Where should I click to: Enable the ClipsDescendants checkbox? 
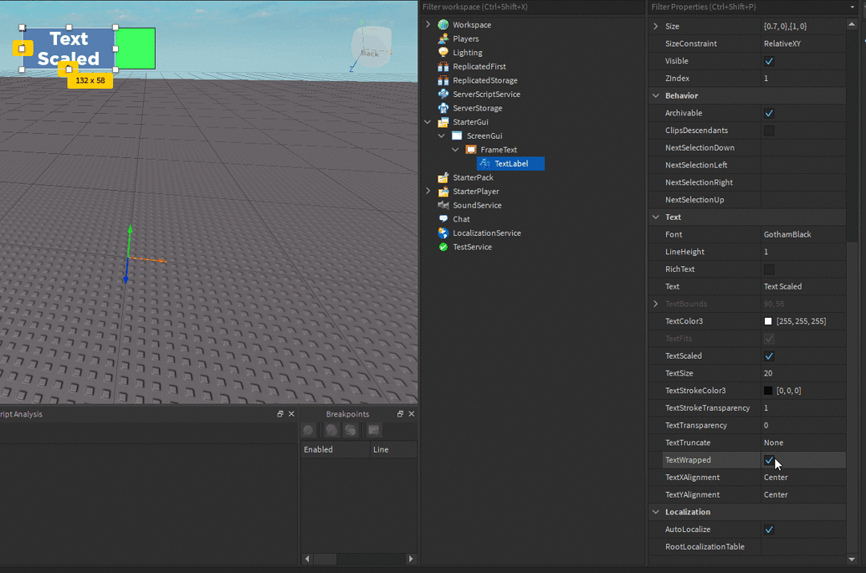tap(769, 130)
